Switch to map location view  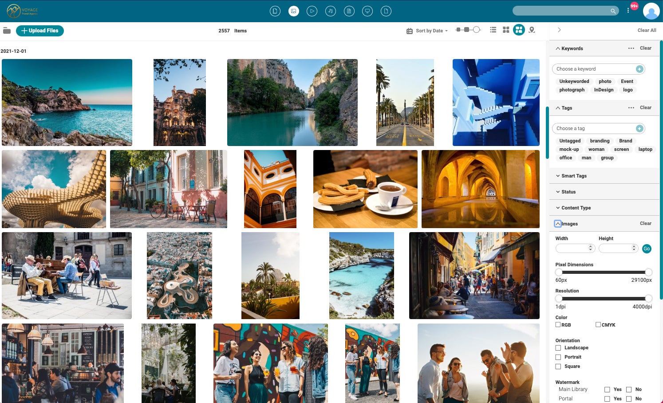point(532,30)
